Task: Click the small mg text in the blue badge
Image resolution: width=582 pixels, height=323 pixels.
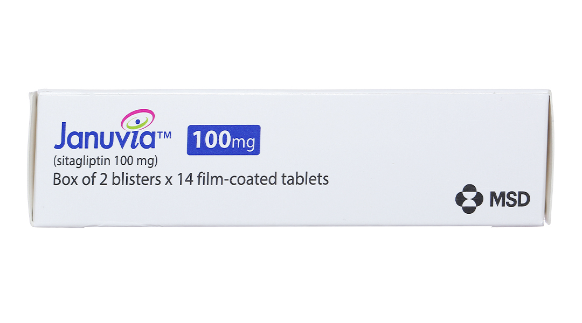Action: tap(242, 143)
